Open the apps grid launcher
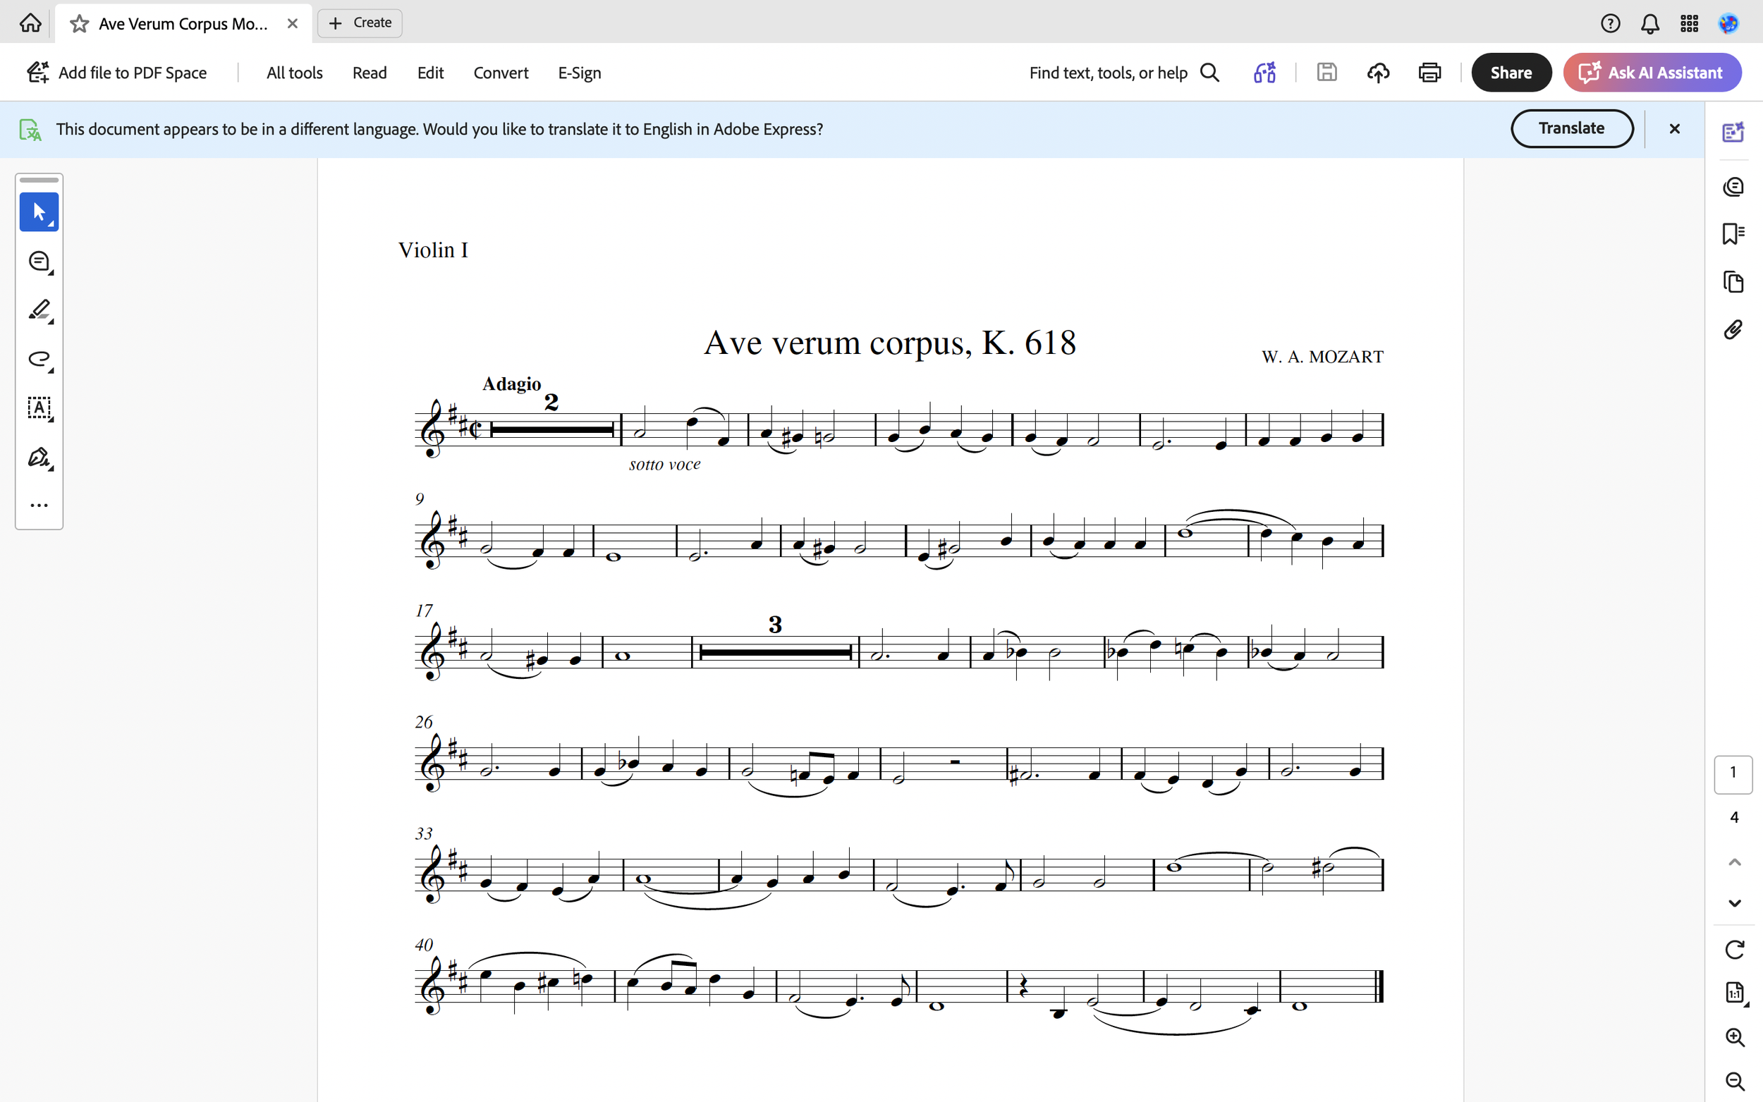 1690,23
